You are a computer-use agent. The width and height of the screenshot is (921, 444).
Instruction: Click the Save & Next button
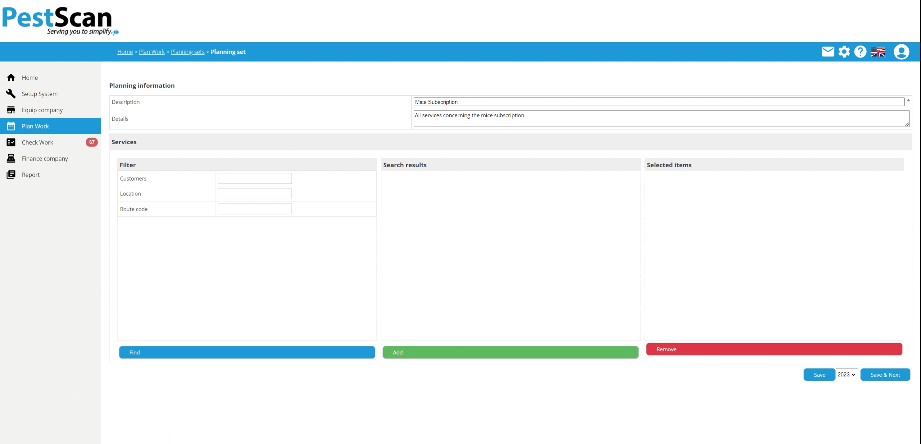coord(885,375)
